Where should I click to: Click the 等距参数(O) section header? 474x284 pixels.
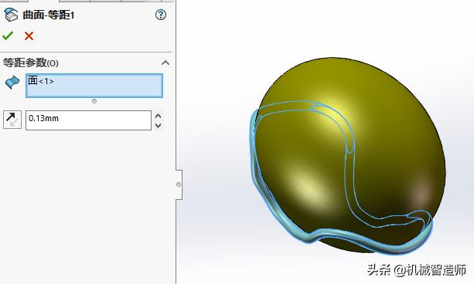[x=30, y=63]
